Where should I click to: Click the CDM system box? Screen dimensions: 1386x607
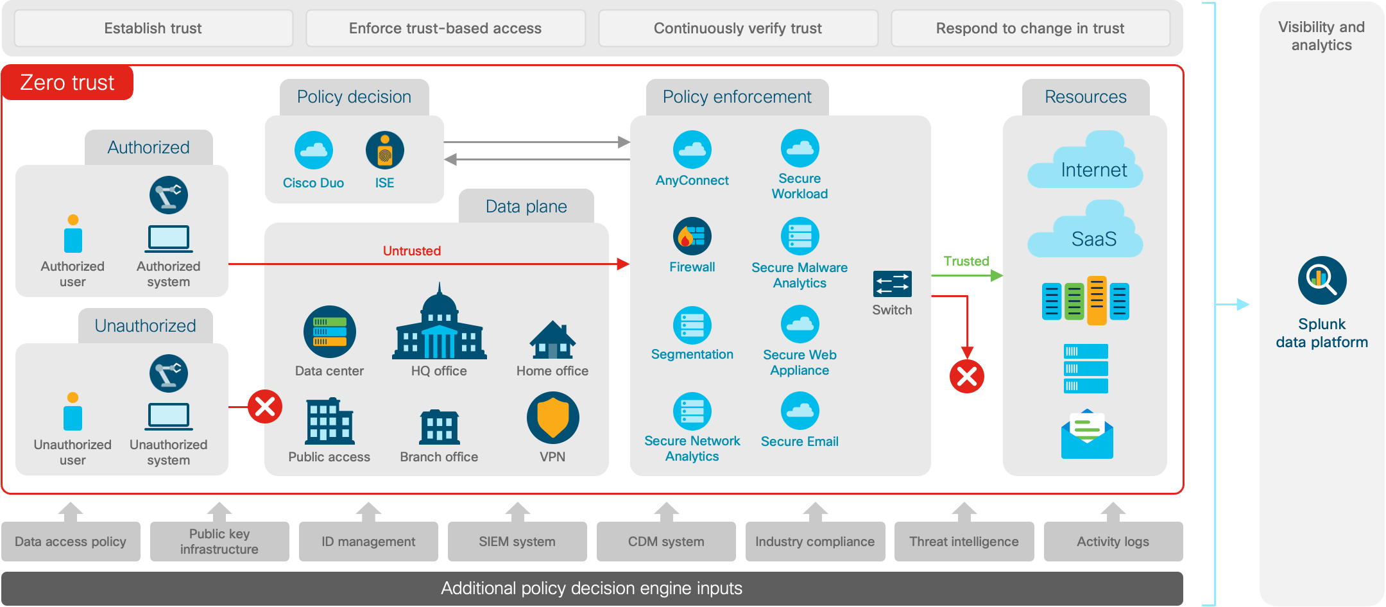tap(666, 542)
